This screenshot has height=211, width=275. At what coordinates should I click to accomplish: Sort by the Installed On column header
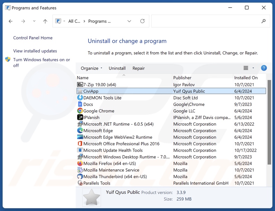pos(246,78)
